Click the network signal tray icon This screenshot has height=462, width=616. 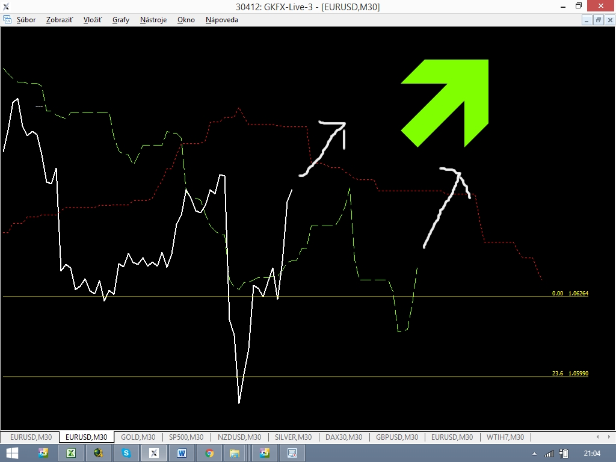pyautogui.click(x=549, y=454)
